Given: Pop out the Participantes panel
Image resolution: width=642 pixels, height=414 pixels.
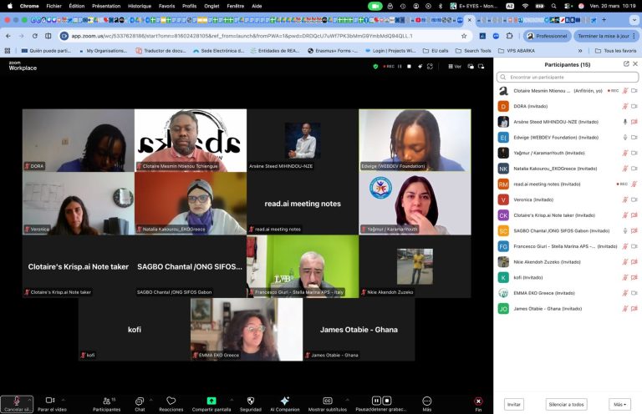Looking at the screenshot, I should 626,63.
